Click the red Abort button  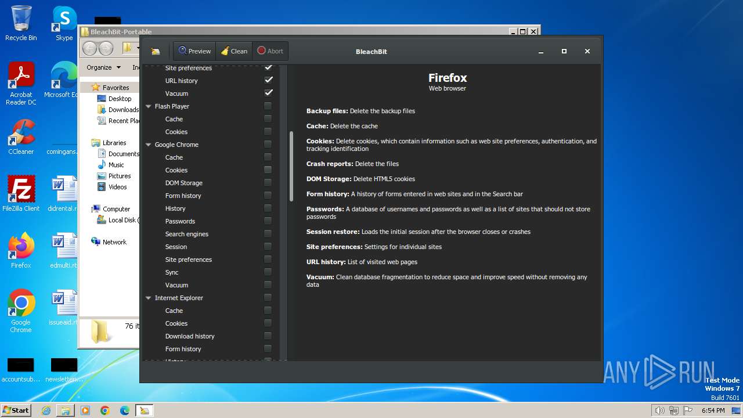click(270, 51)
